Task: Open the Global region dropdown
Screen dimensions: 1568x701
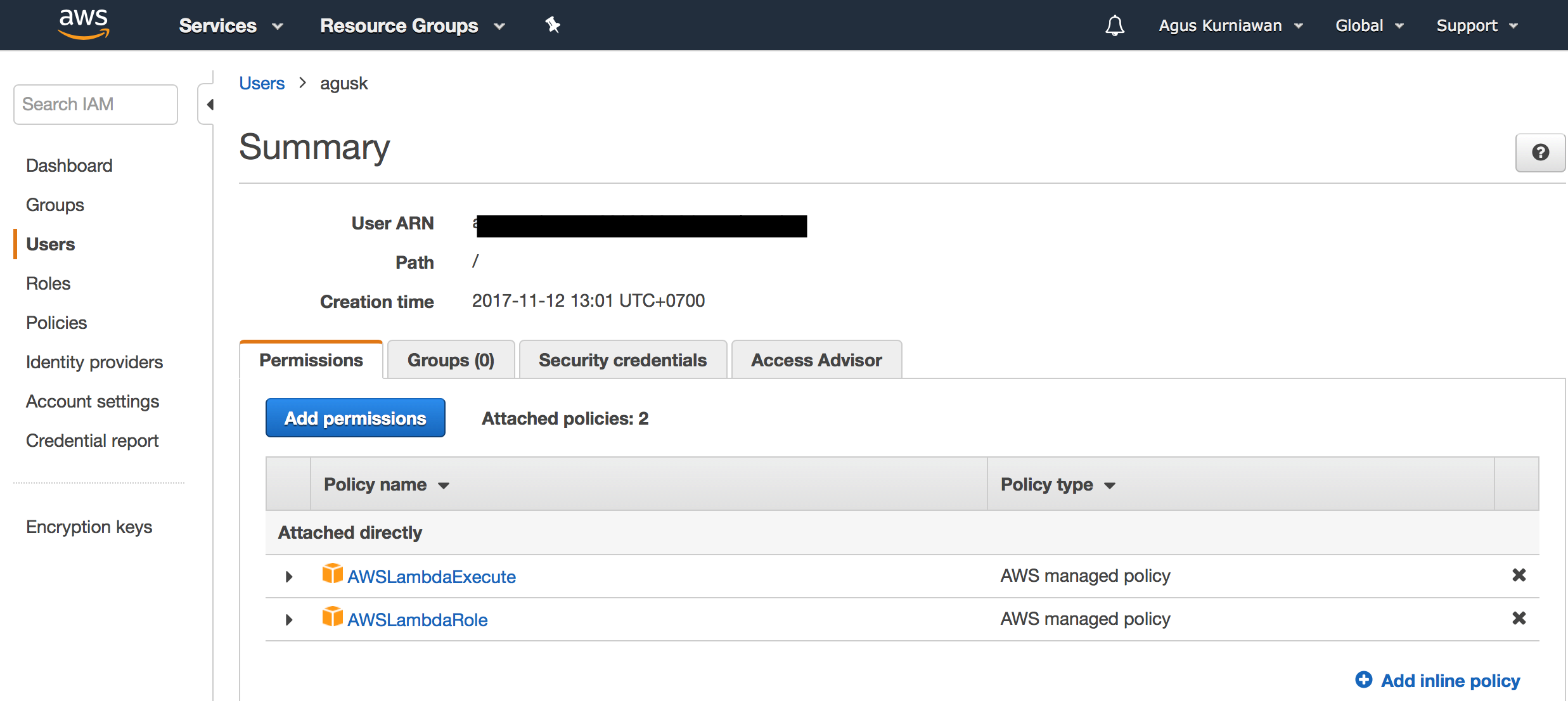Action: (1370, 25)
